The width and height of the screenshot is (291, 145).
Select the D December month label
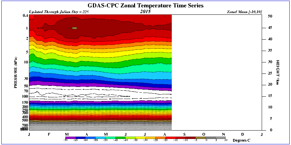[243, 134]
